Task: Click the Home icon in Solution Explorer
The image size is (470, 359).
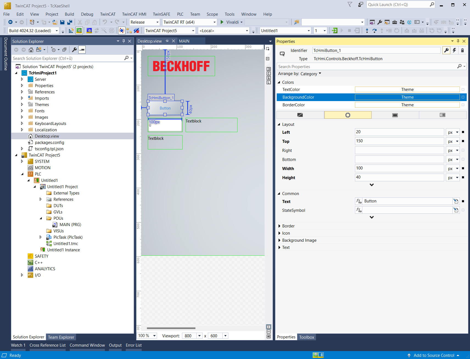Action: [31, 50]
